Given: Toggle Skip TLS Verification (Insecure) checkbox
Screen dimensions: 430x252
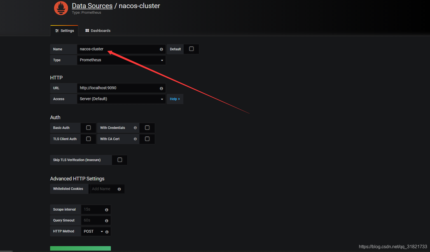Looking at the screenshot, I should (120, 160).
